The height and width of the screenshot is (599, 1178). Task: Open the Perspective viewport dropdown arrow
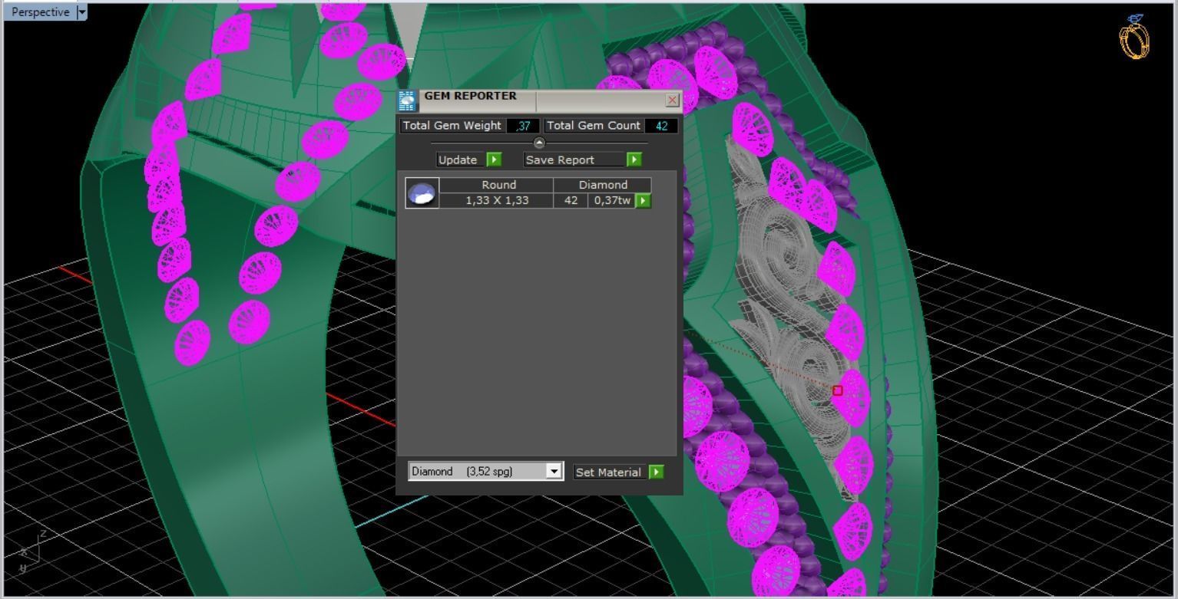click(x=82, y=12)
